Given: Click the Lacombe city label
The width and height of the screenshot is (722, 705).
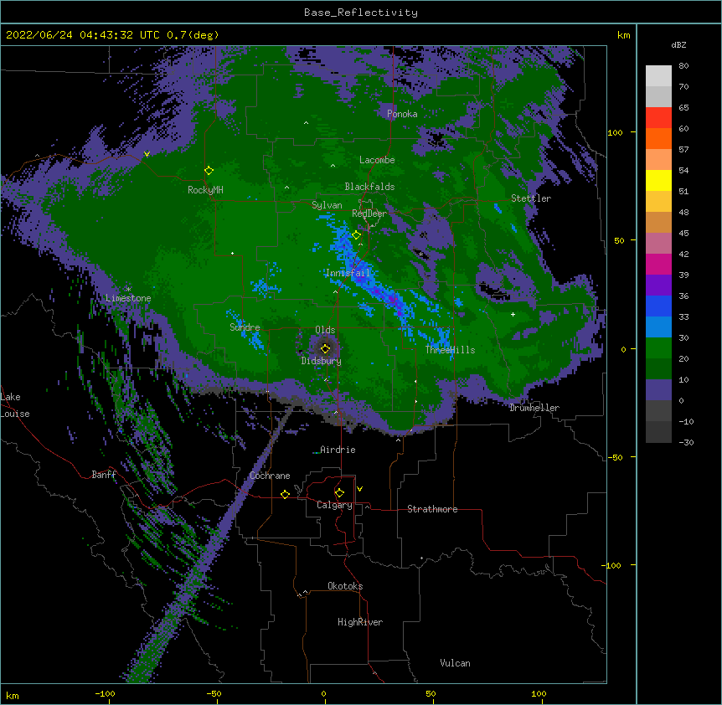Looking at the screenshot, I should tap(377, 160).
